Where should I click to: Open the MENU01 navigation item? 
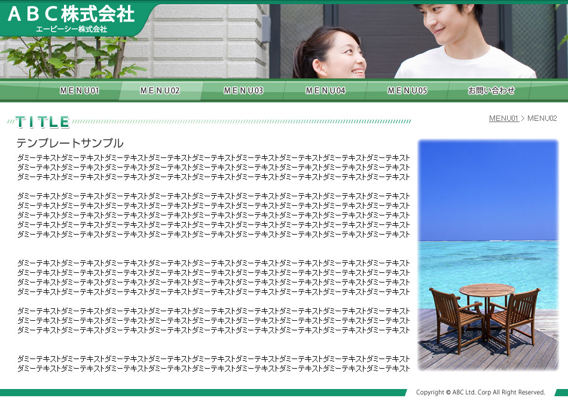click(x=80, y=90)
